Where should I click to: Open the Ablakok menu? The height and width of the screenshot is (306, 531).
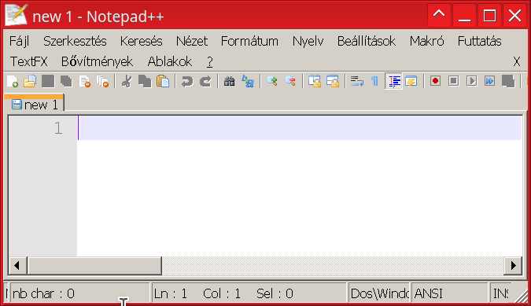(170, 61)
